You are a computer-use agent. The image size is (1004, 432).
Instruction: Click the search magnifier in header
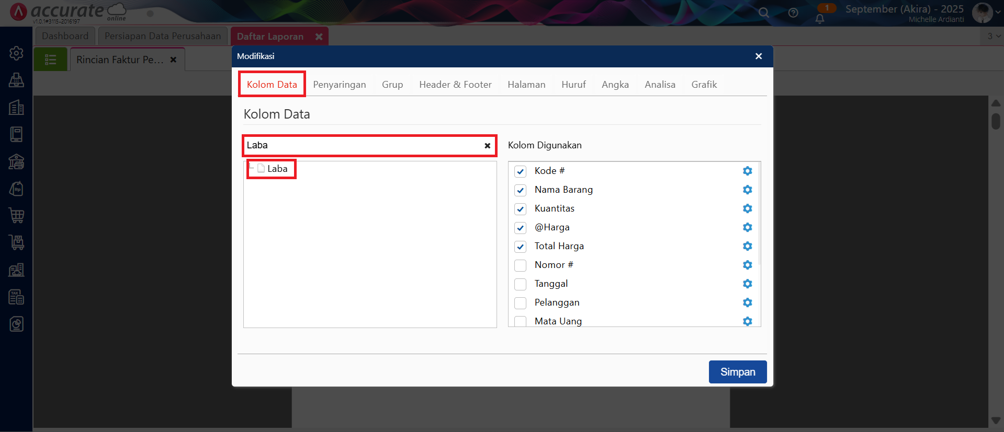764,13
